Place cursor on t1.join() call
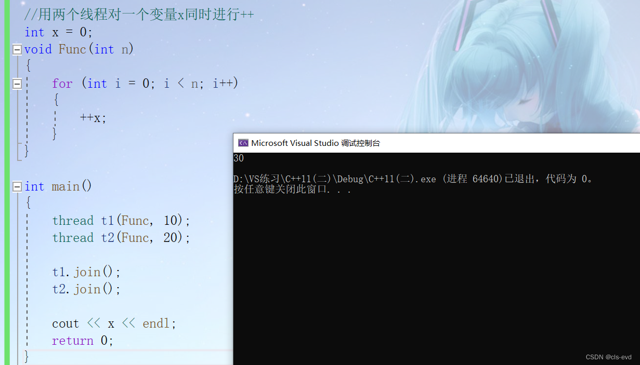The height and width of the screenshot is (365, 640). point(86,272)
